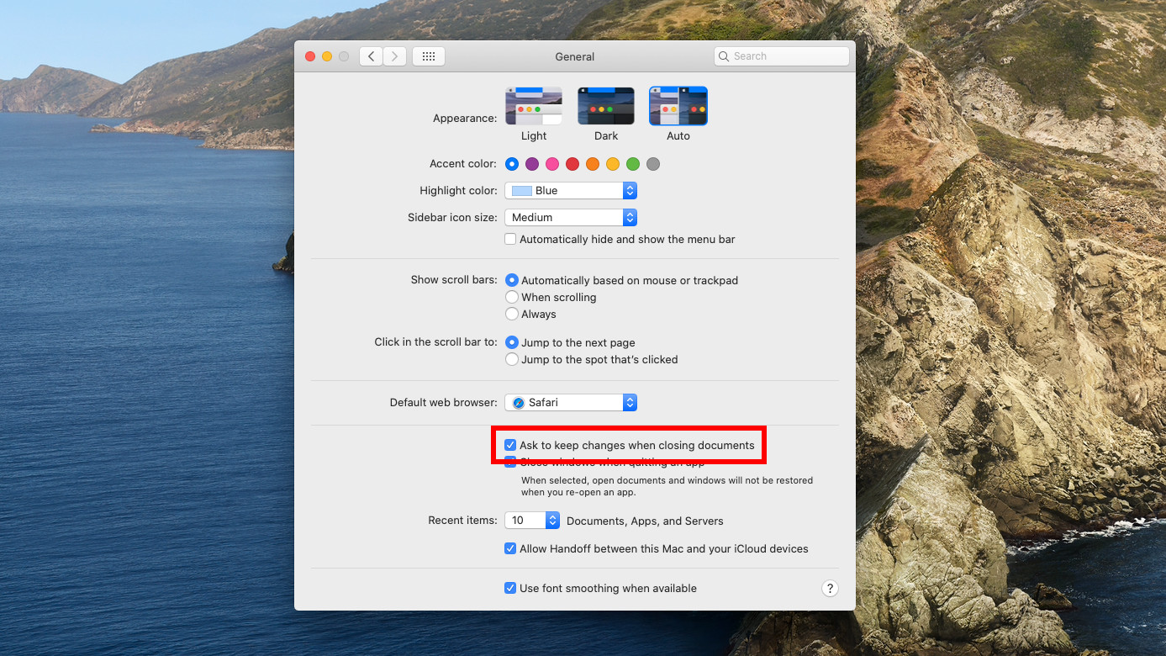1166x656 pixels.
Task: Open the Default web browser dropdown
Action: (x=571, y=403)
